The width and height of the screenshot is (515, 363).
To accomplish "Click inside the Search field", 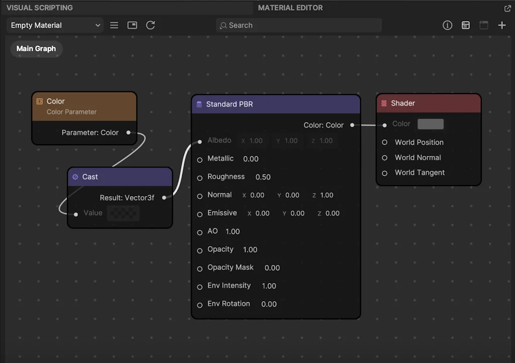I will coord(299,25).
